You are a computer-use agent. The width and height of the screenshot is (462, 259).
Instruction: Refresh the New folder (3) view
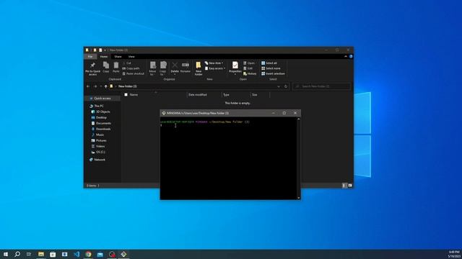(x=286, y=86)
